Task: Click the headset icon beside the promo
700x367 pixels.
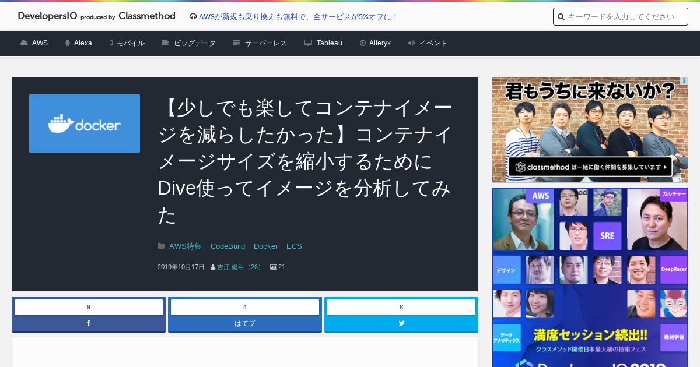Action: (193, 17)
